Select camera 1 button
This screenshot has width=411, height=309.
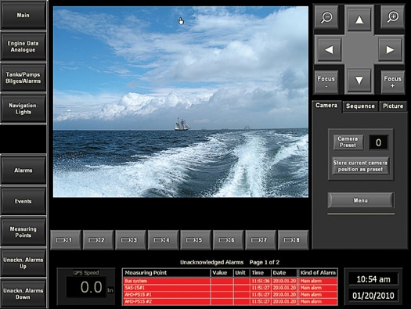(x=65, y=240)
